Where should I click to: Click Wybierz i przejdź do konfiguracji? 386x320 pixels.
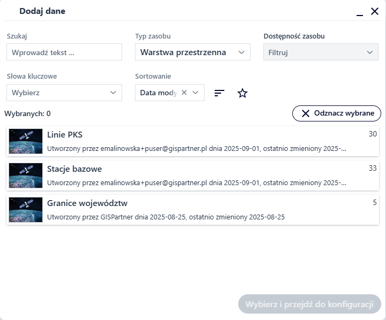(309, 304)
